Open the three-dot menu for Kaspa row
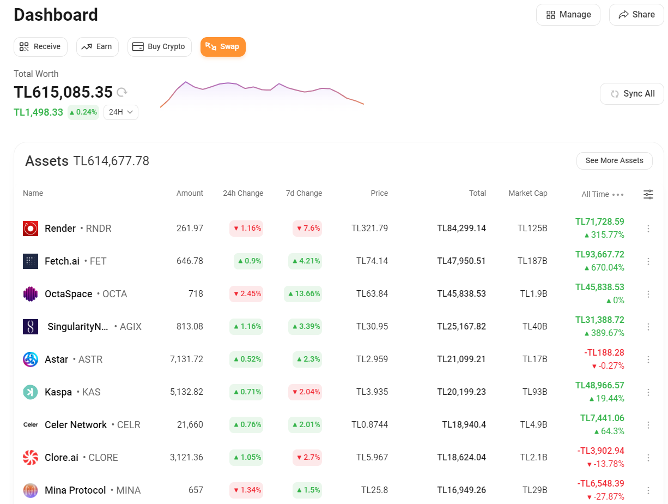The height and width of the screenshot is (504, 668). [x=648, y=392]
